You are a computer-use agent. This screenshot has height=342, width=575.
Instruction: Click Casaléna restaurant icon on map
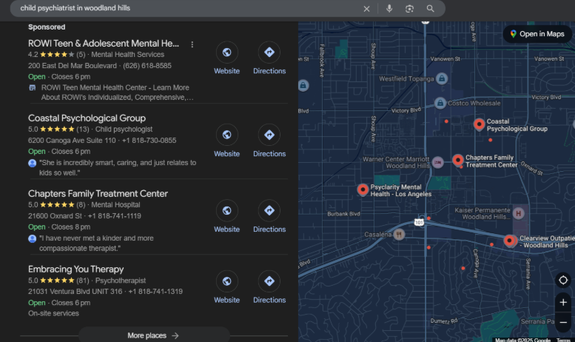399,234
